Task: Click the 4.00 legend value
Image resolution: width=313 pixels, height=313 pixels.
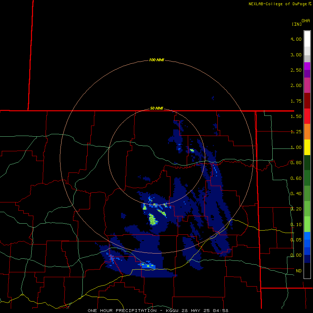Action: click(296, 39)
